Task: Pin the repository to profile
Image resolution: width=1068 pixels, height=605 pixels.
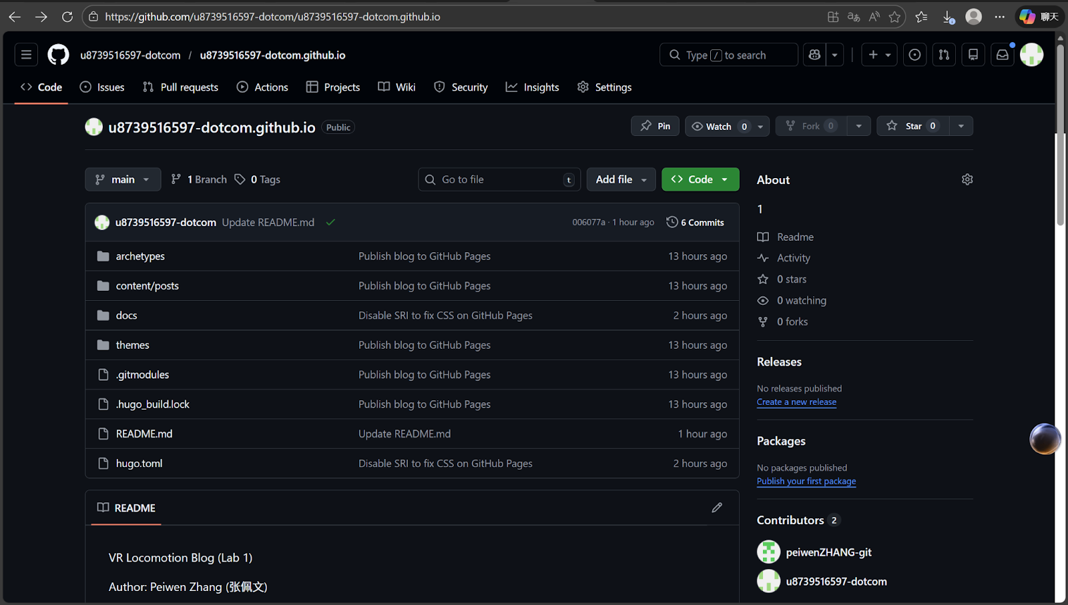Action: [655, 126]
